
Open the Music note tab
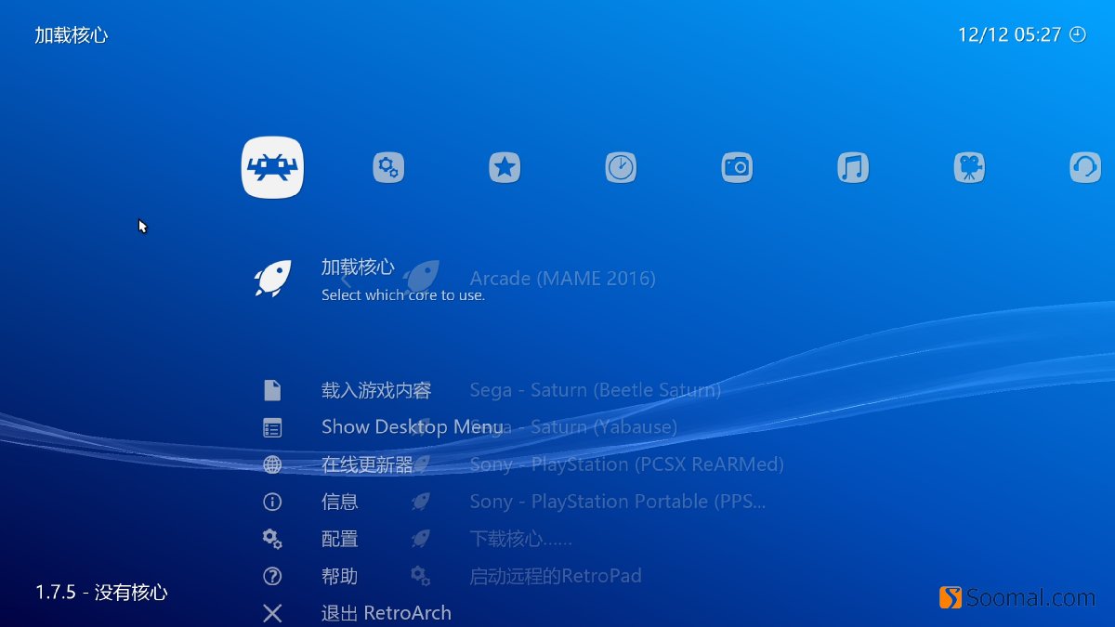point(851,167)
